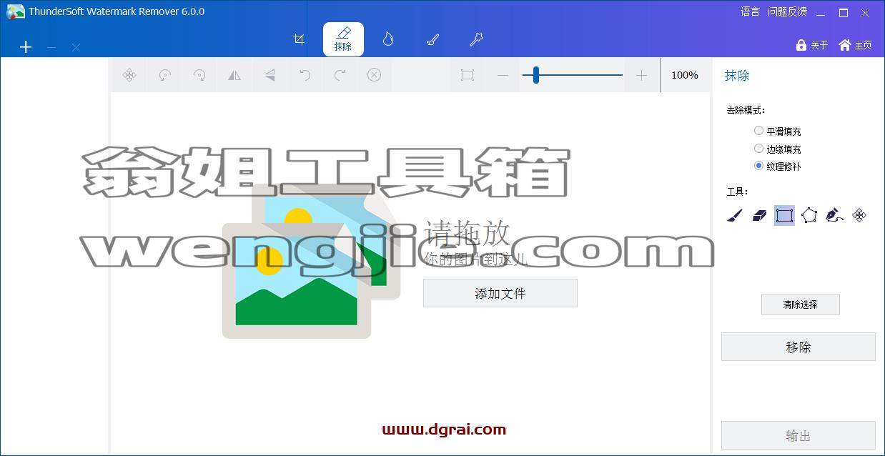The width and height of the screenshot is (885, 456).
Task: Select the move selection tool
Action: click(860, 215)
